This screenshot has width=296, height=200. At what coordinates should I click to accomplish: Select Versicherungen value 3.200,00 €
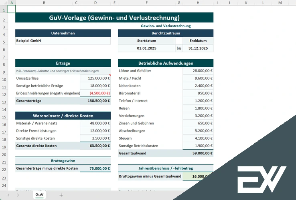pos(198,116)
